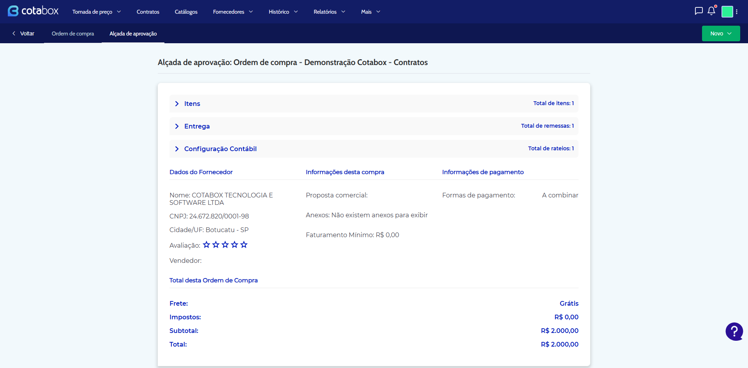748x368 pixels.
Task: Click the back arrow beside Voltar
Action: [x=14, y=33]
